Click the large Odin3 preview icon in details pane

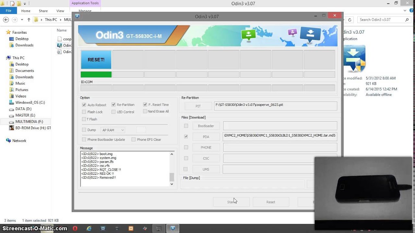[x=354, y=59]
